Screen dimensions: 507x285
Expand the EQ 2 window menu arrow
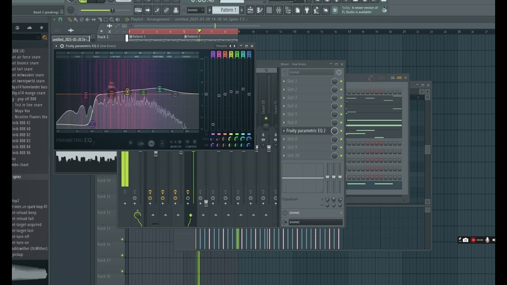click(x=57, y=46)
